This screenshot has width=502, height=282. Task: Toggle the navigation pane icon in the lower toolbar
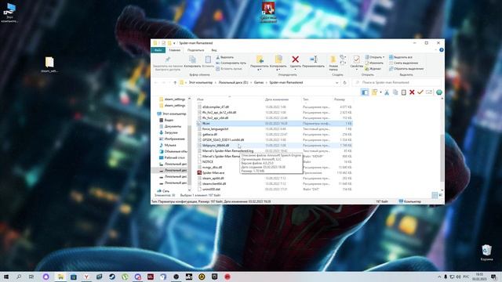365,92
